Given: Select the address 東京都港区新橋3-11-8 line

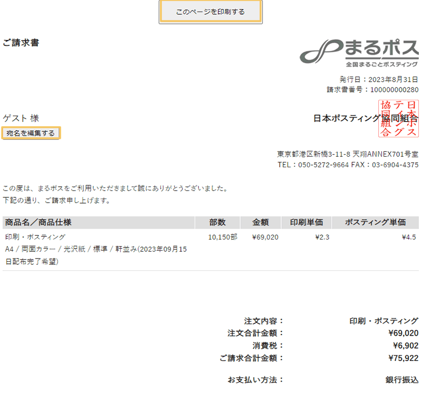Looking at the screenshot, I should [x=348, y=154].
